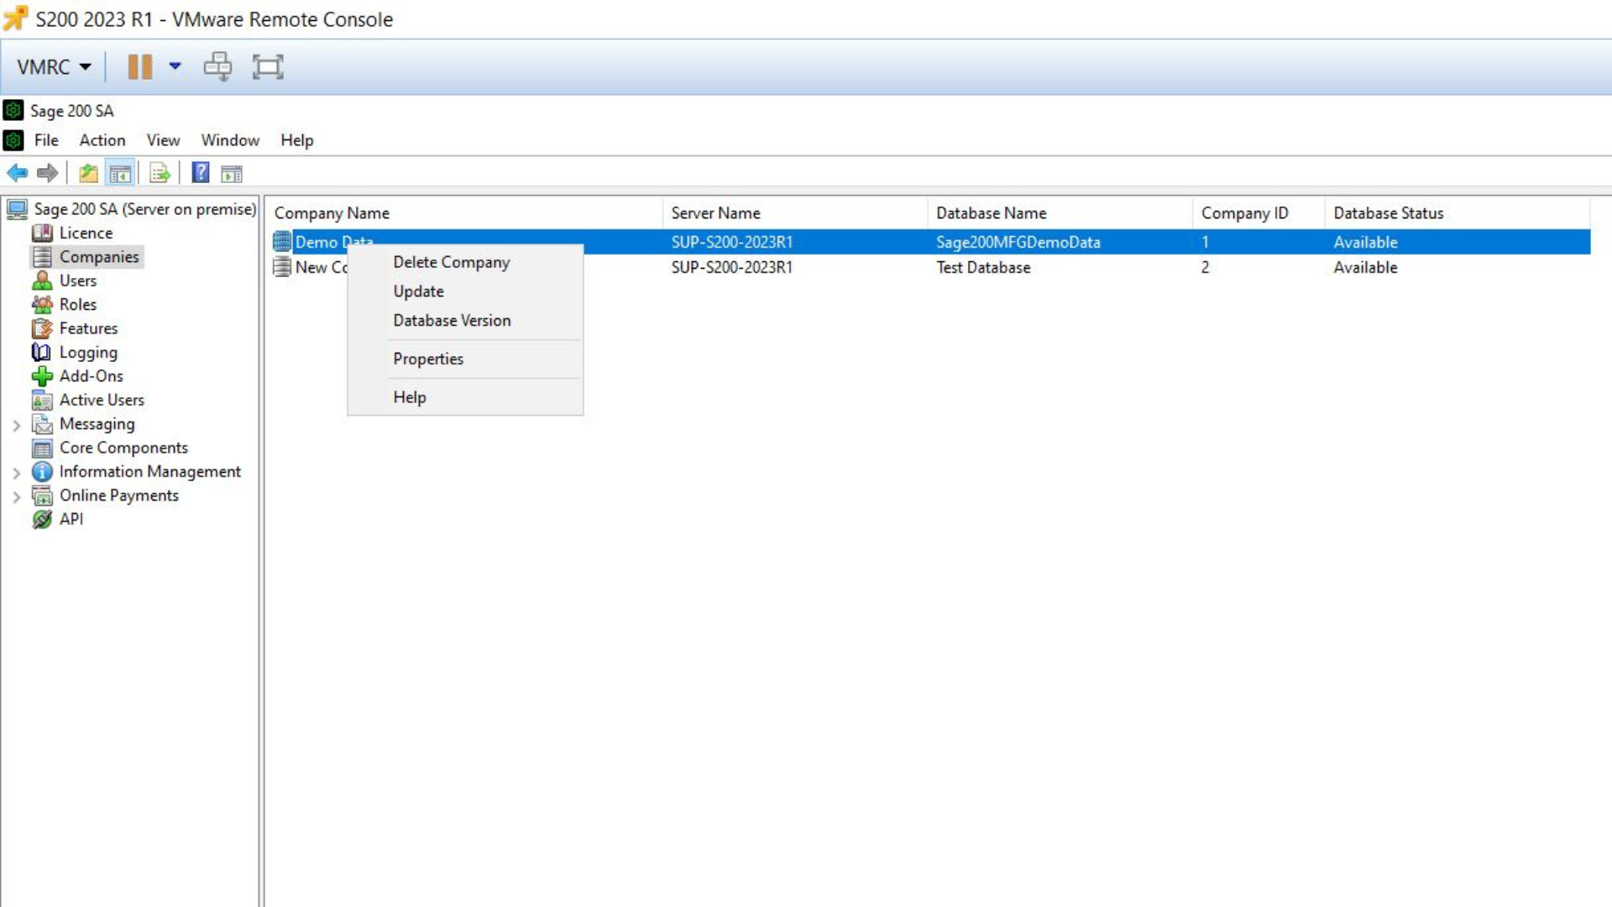1612x907 pixels.
Task: Click the Sage 200 SA title icon
Action: 13,110
